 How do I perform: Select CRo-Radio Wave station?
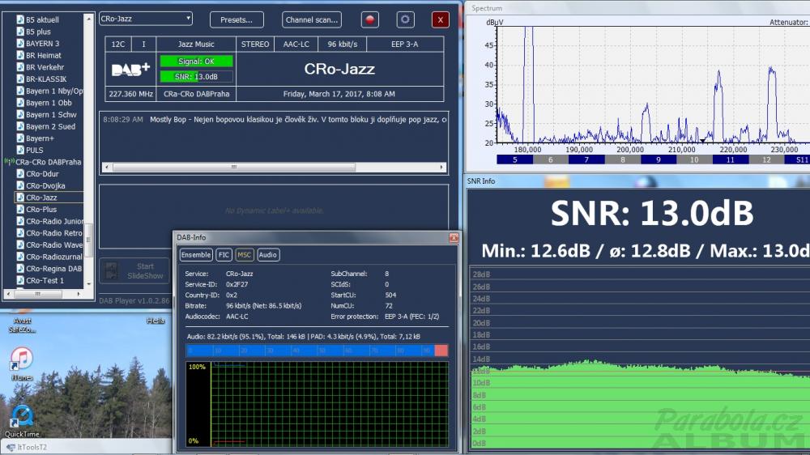[x=53, y=245]
